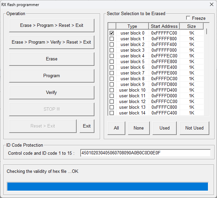
Task: Select user block 10 checkbox
Action: point(112,90)
